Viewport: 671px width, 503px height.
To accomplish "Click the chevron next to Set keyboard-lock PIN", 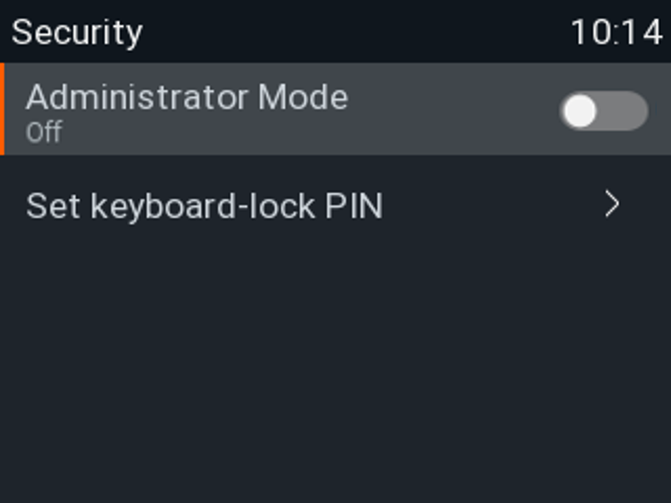I will (612, 205).
